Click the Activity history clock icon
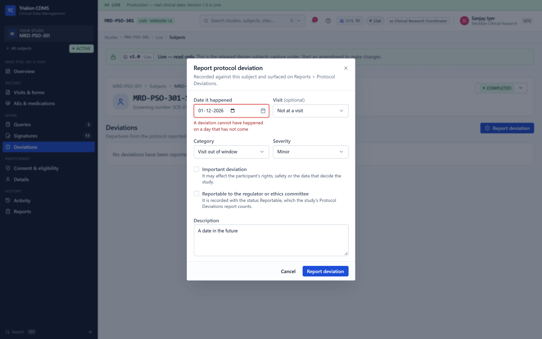This screenshot has width=542, height=339. click(x=8, y=201)
